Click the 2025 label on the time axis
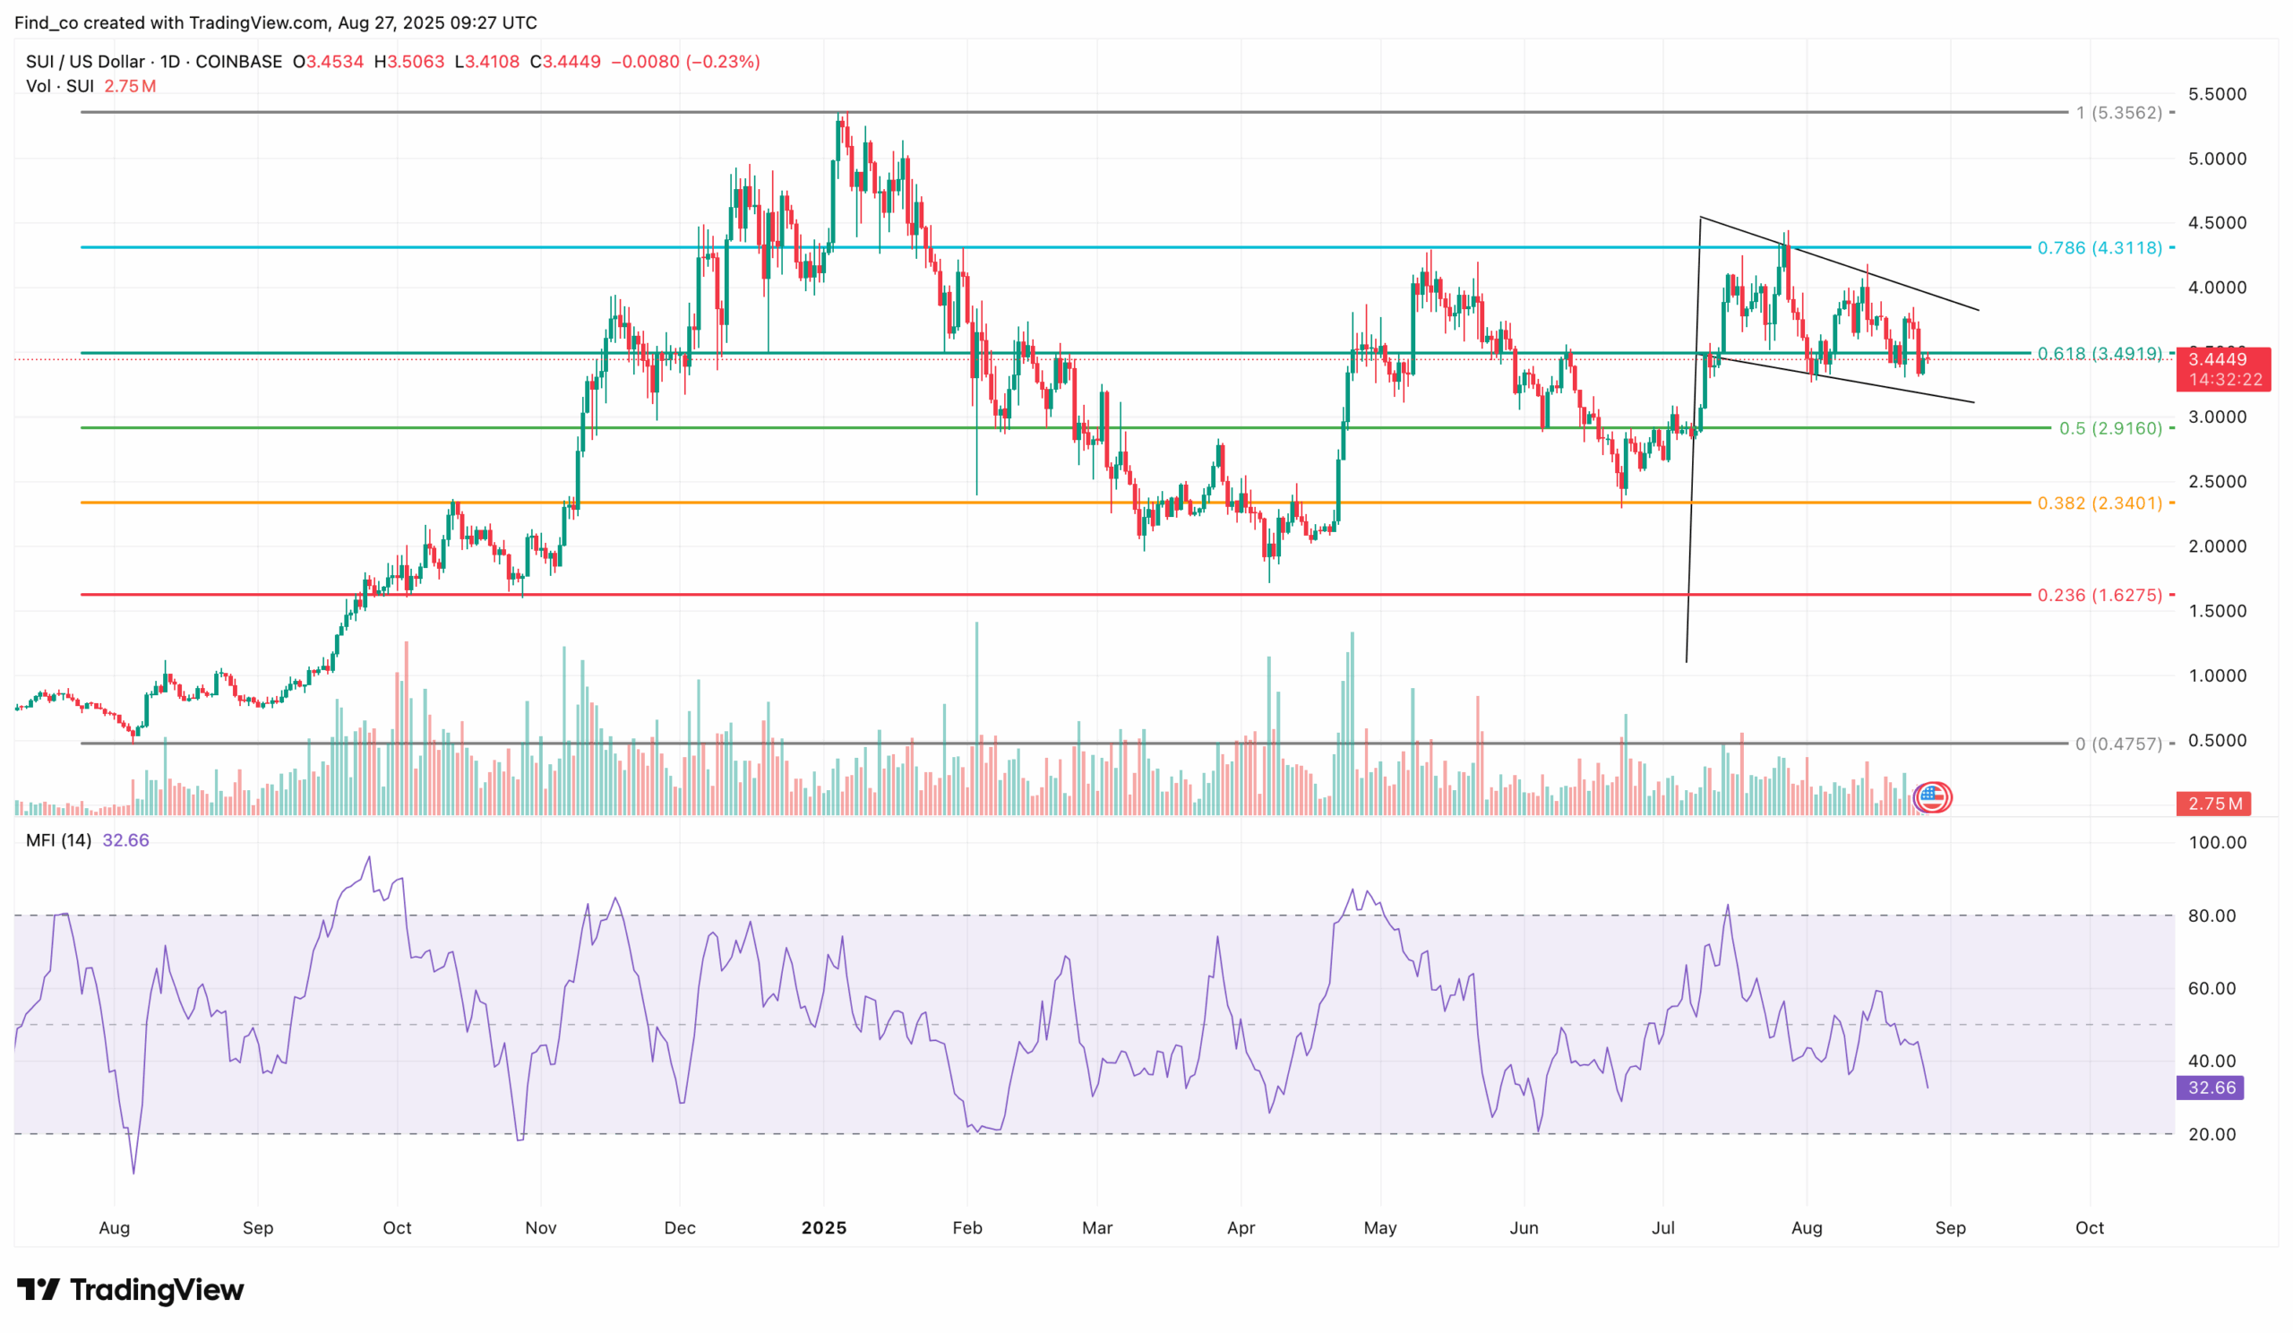The width and height of the screenshot is (2293, 1333). coord(825,1227)
